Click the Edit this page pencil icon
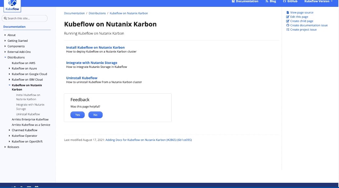This screenshot has width=339, height=188. pyautogui.click(x=288, y=17)
